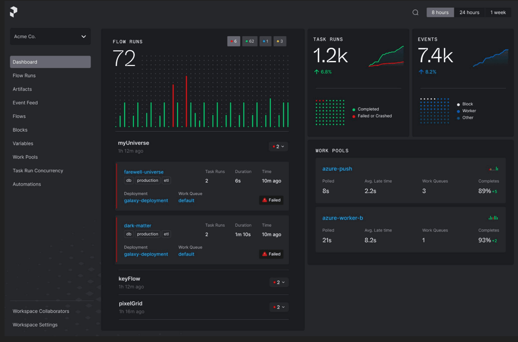The width and height of the screenshot is (518, 342).
Task: Click the tallest red bar in Flow Runs chart
Action: pos(186,102)
